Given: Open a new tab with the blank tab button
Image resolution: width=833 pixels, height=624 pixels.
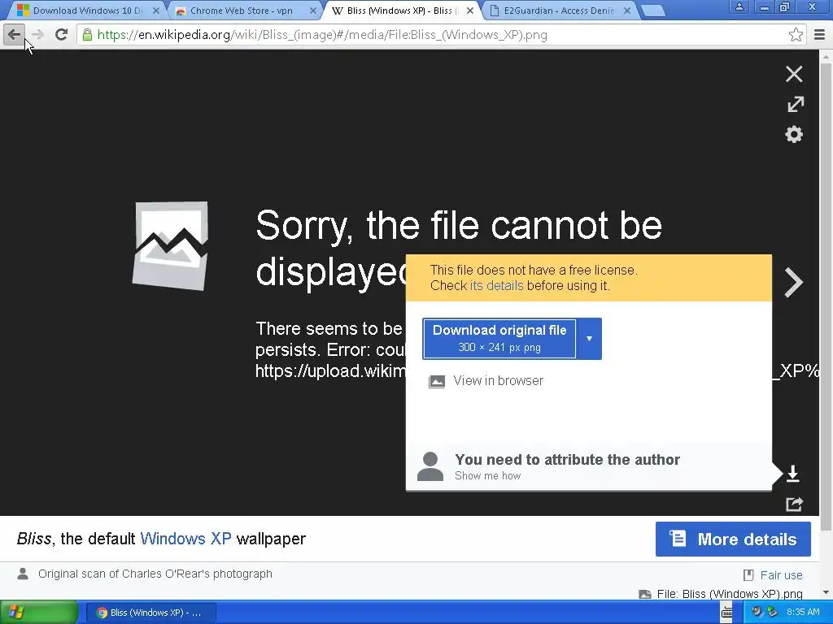Looking at the screenshot, I should pyautogui.click(x=653, y=11).
